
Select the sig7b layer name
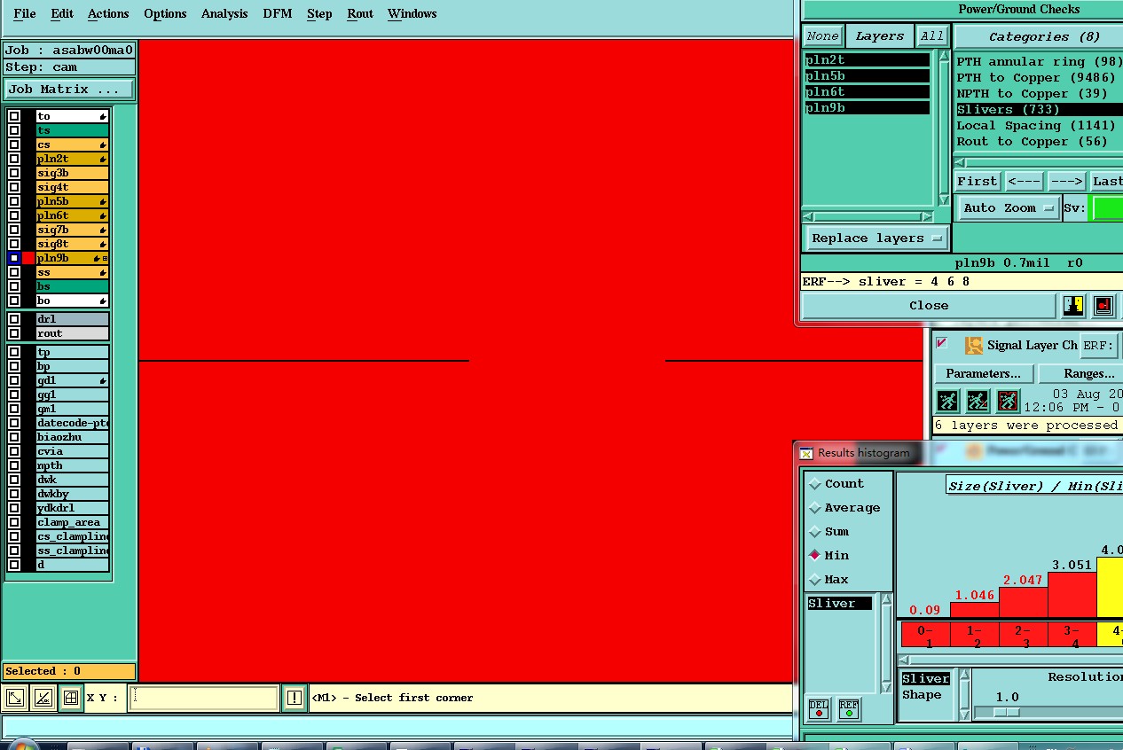point(72,230)
